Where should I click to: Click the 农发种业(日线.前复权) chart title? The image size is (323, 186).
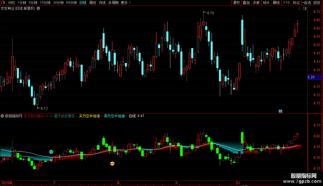18,9
